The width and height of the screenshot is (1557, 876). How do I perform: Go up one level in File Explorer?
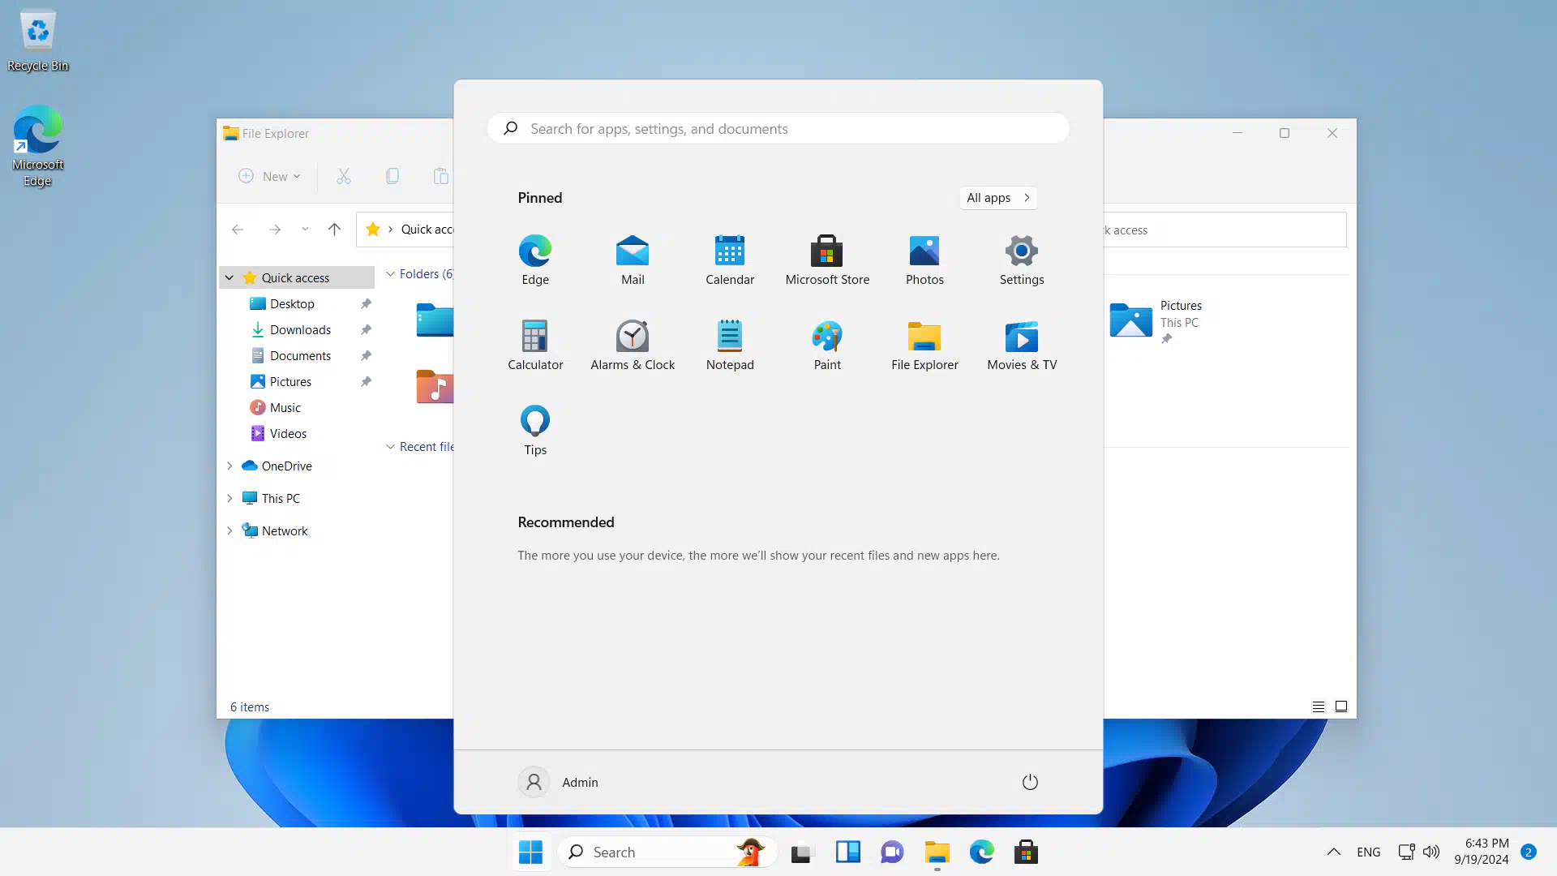tap(334, 230)
